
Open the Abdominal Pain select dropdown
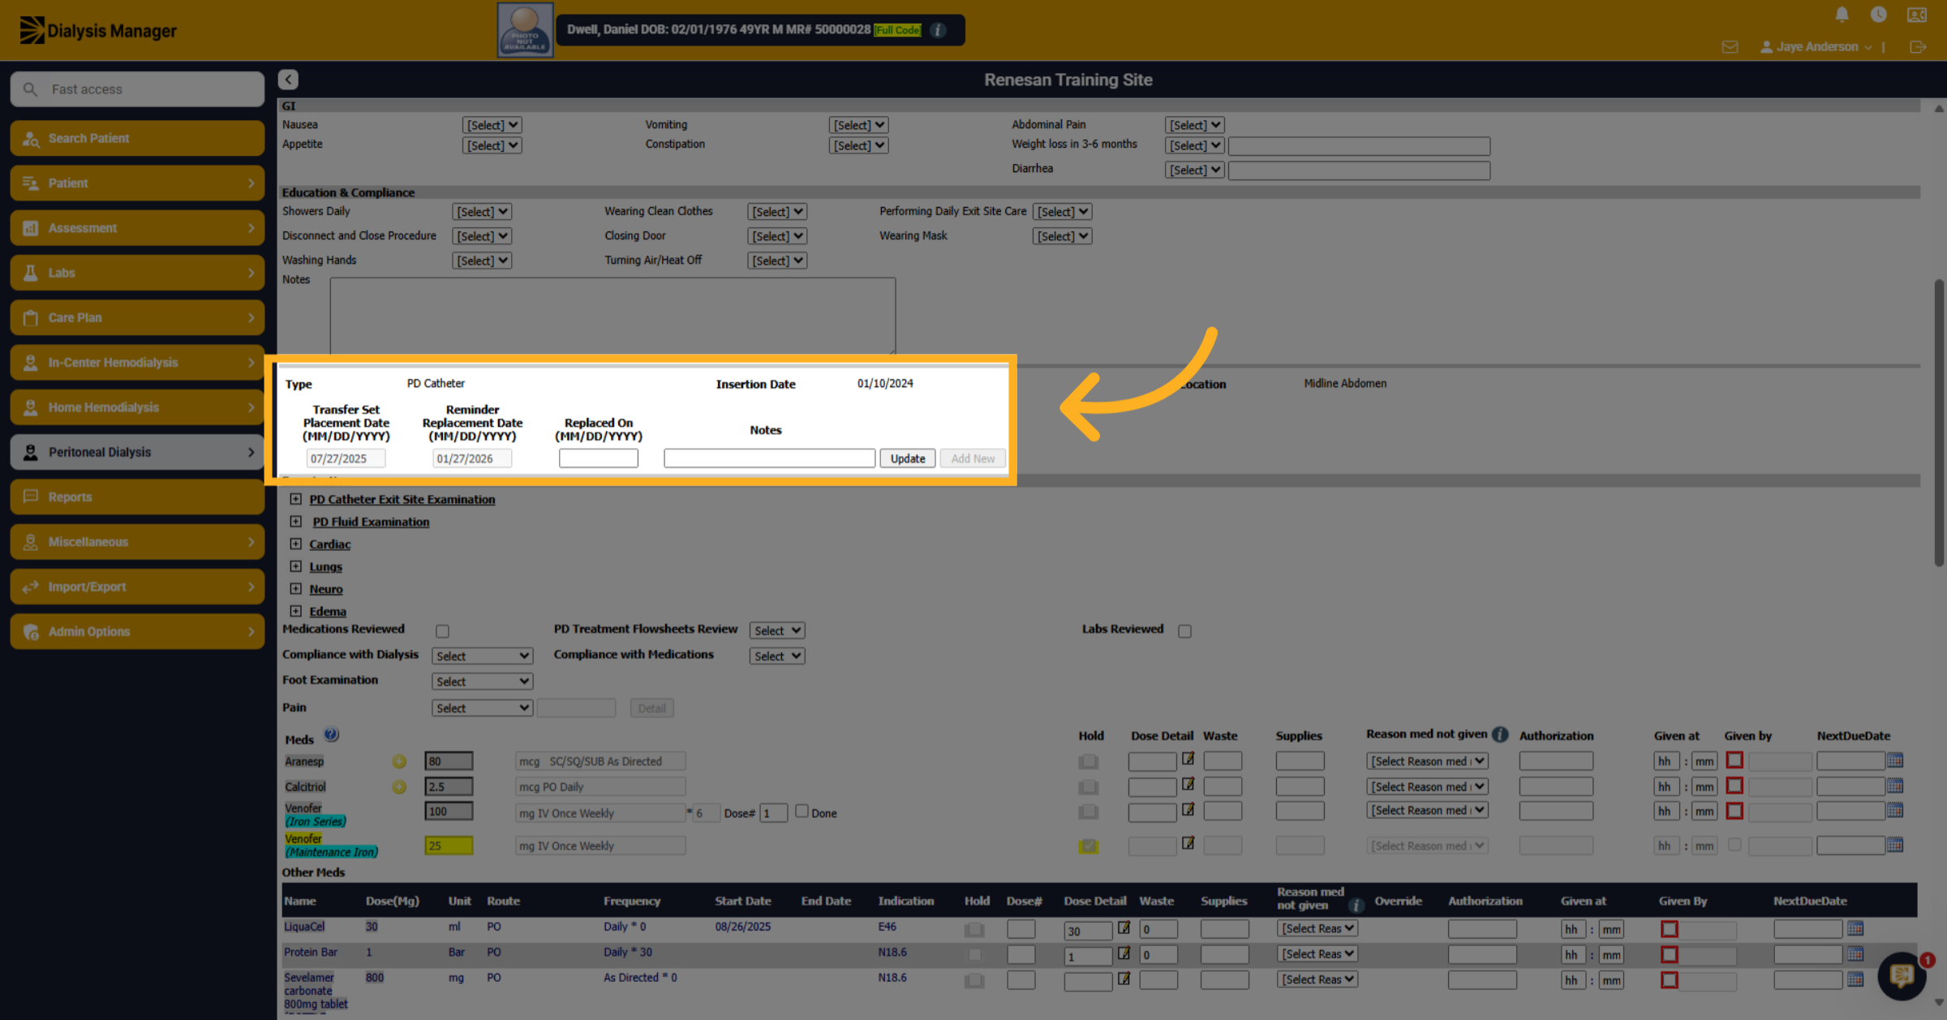(1194, 125)
